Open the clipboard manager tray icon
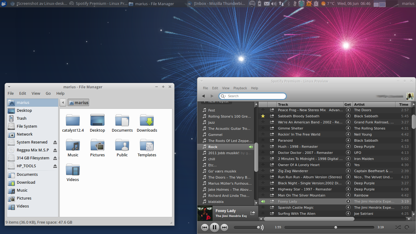Image resolution: width=416 pixels, height=234 pixels. click(x=316, y=4)
